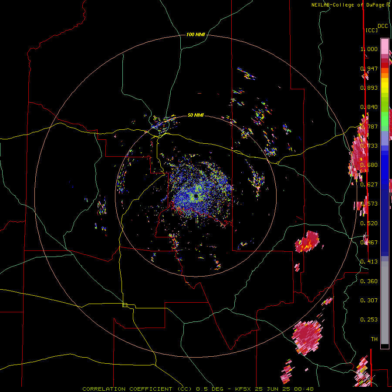Select the 0.627 legend value
The image size is (392, 392).
369,185
